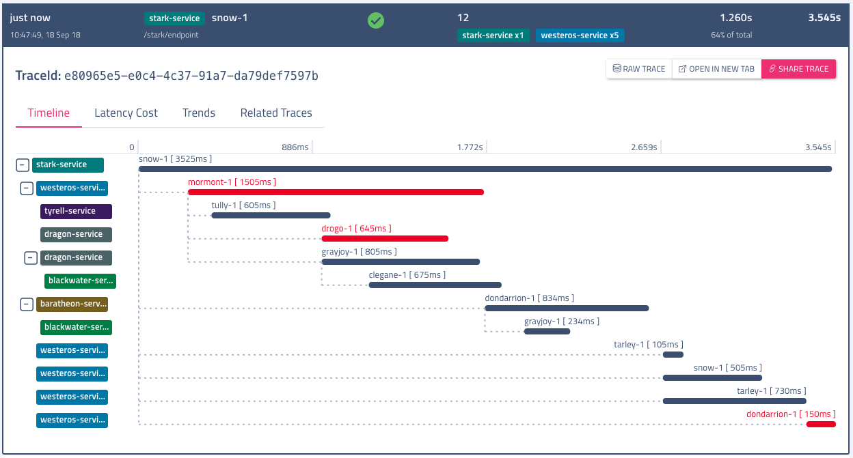Collapse the stark-service tree node
The width and height of the screenshot is (853, 458).
click(23, 164)
